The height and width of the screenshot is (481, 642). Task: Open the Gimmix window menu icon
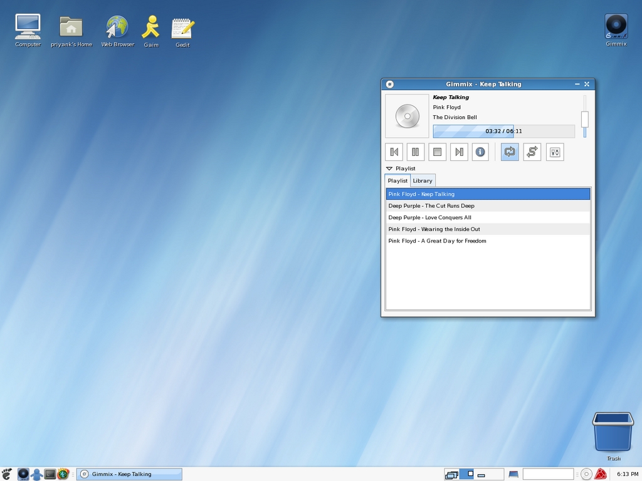coord(390,85)
